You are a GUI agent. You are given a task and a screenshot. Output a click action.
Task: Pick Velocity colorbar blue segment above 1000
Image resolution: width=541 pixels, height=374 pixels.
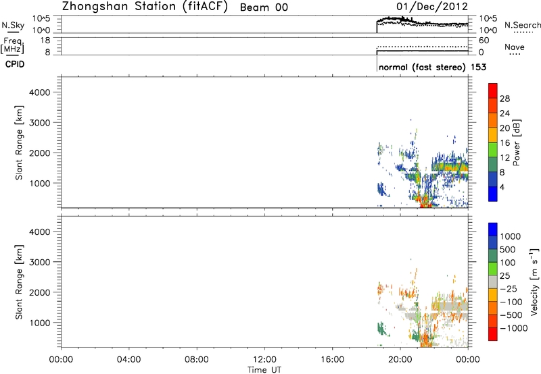coord(493,230)
